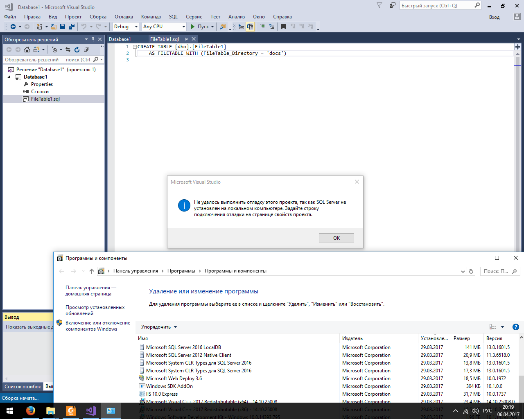The height and width of the screenshot is (419, 524).
Task: Open Включение или отключение компонентов Windows link
Action: 98,326
